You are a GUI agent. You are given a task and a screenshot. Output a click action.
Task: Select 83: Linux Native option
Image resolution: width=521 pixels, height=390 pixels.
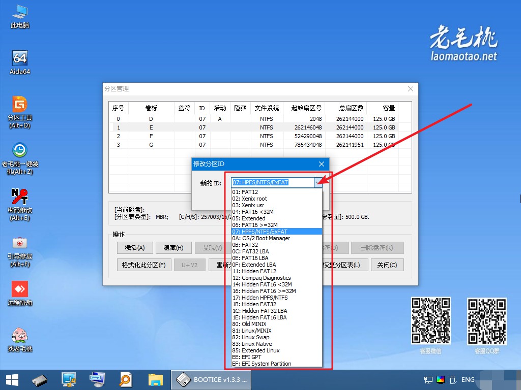(x=277, y=344)
